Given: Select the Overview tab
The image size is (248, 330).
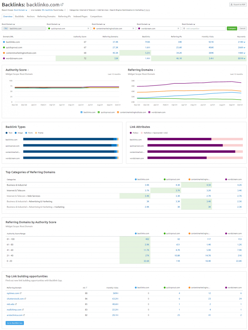Looking at the screenshot, I should tap(8, 16).
